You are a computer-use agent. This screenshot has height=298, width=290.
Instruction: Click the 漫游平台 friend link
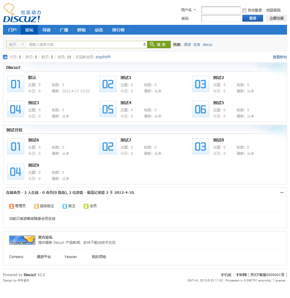pos(44,257)
